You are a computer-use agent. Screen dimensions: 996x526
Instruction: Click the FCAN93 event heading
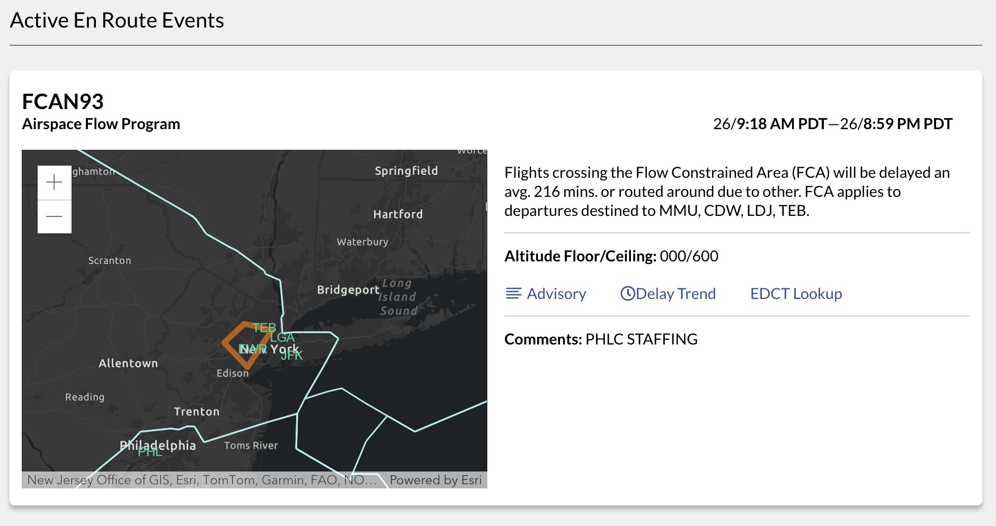coord(63,101)
